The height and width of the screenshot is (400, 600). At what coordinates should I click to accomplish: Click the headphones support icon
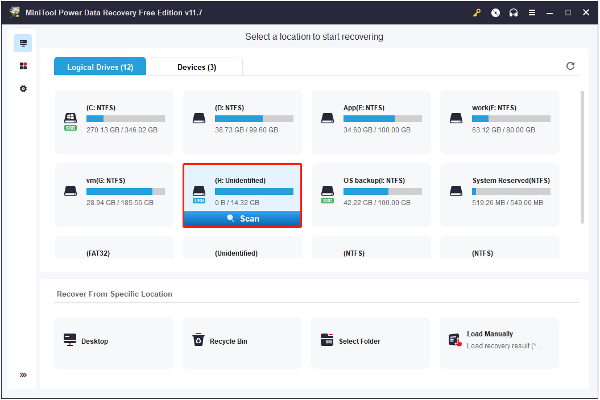(514, 13)
